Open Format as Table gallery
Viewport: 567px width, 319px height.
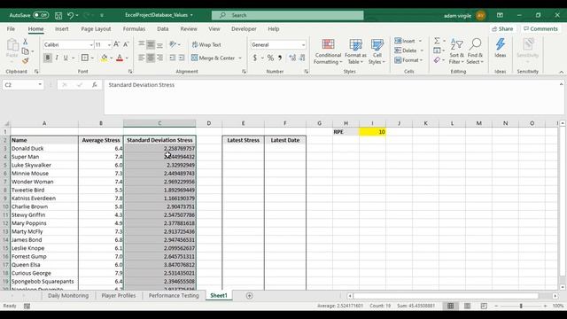(x=355, y=51)
